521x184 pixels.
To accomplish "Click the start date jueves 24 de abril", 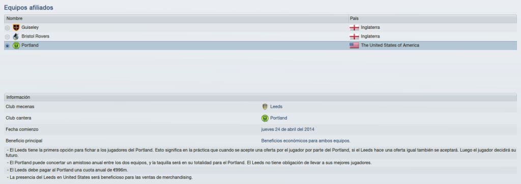I will click(x=288, y=129).
